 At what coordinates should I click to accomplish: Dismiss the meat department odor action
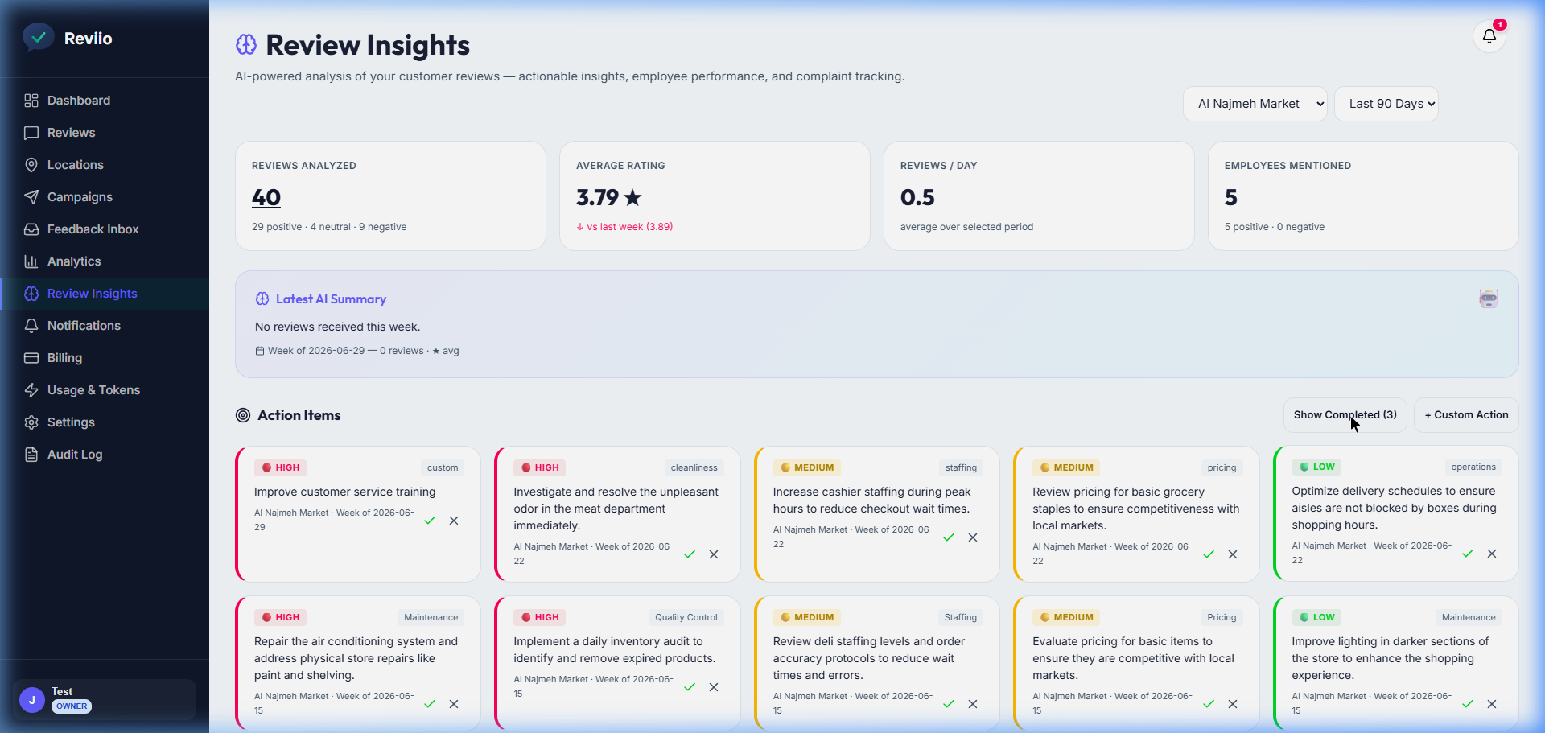click(714, 554)
